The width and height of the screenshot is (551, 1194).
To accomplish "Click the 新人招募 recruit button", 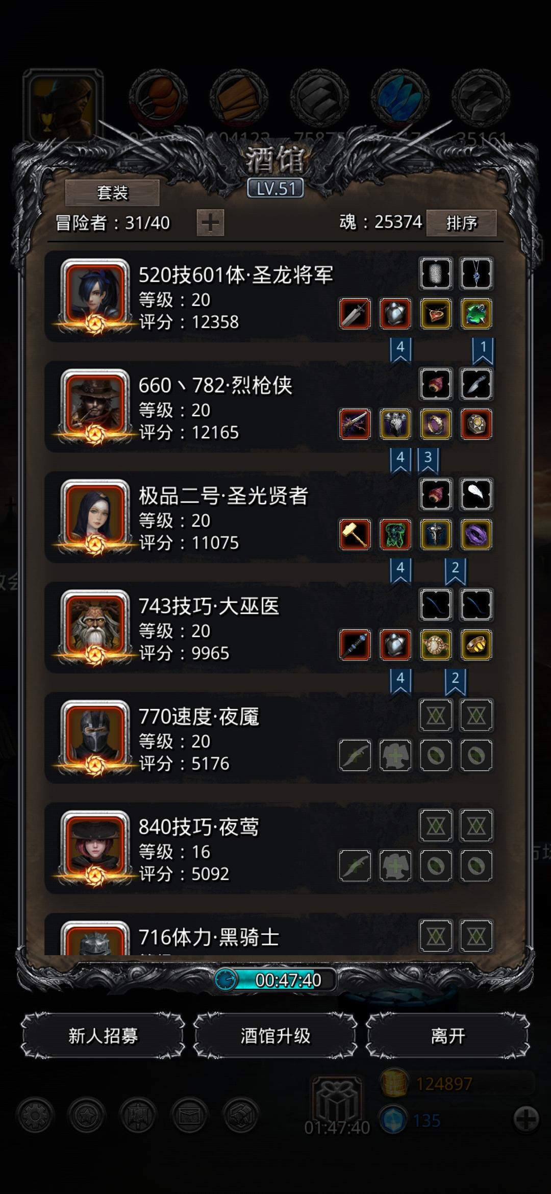I will click(103, 1036).
